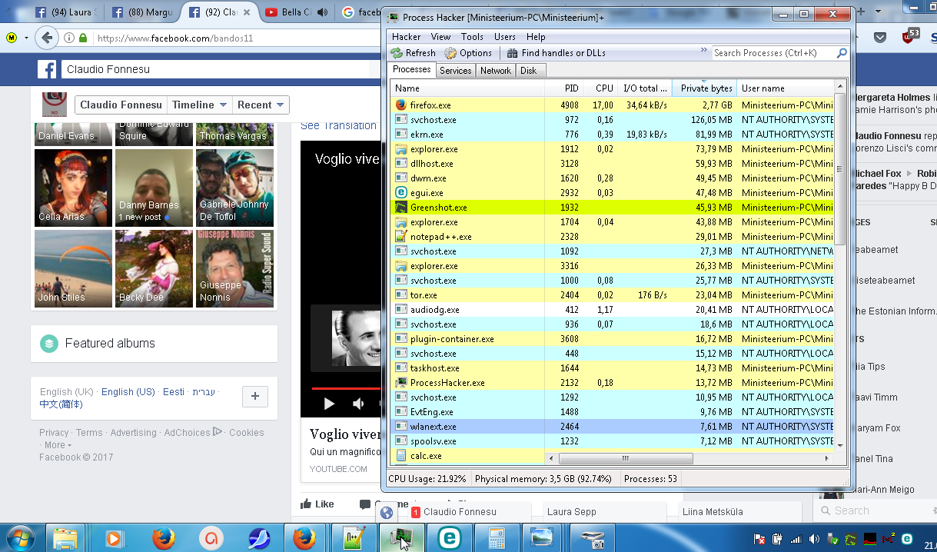Select the ProcessHacker.exe process icon
This screenshot has height=552, width=937.
pos(400,383)
